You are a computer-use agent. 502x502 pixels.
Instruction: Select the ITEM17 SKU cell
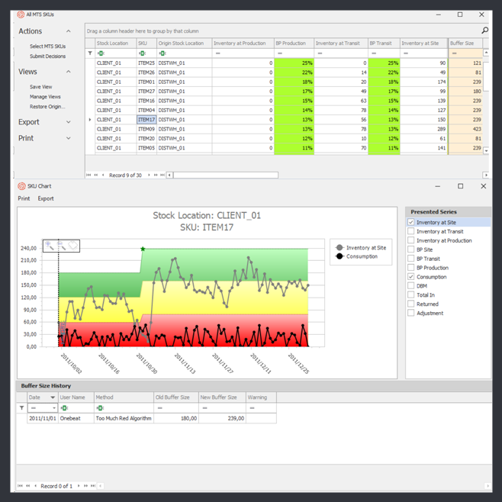click(146, 120)
